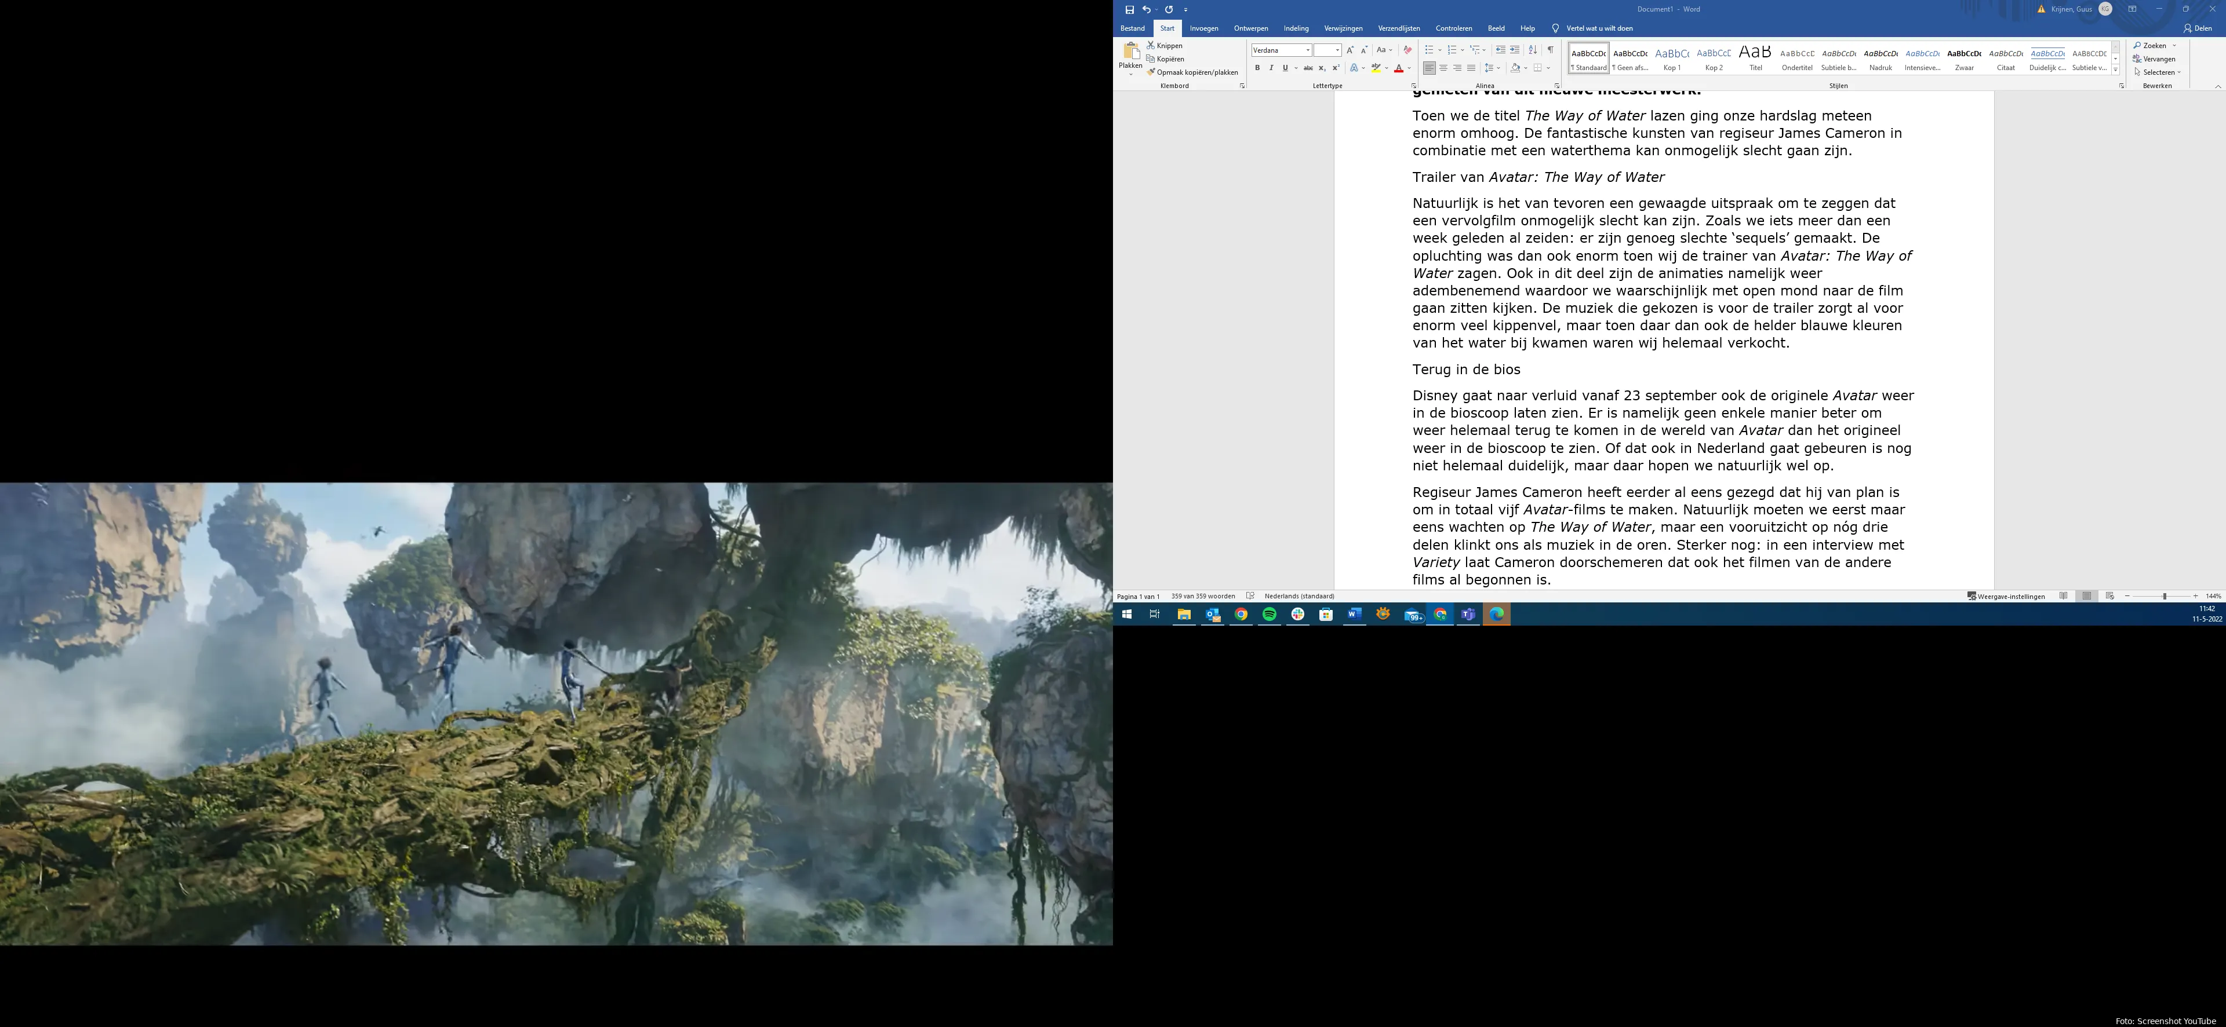Toggle bold formatting
The width and height of the screenshot is (2226, 1027).
coord(1257,68)
